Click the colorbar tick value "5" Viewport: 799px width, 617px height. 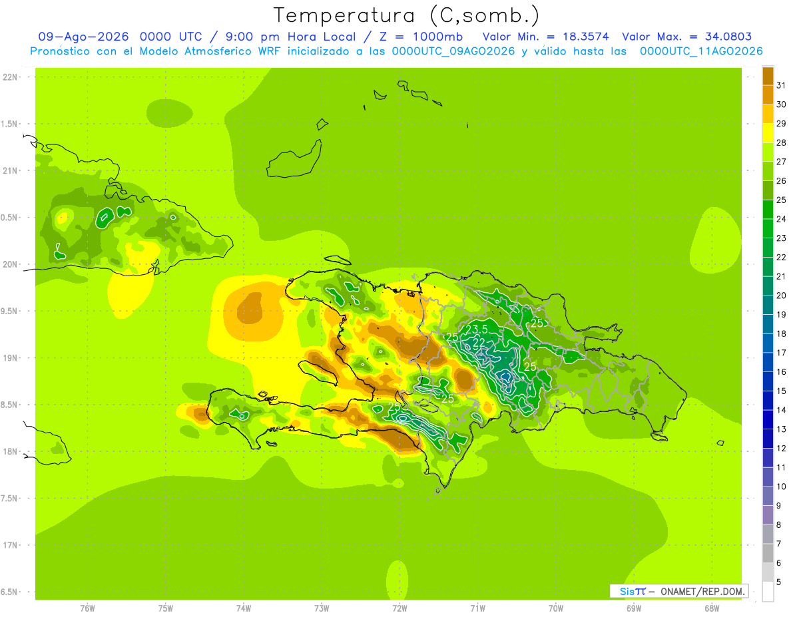[780, 582]
